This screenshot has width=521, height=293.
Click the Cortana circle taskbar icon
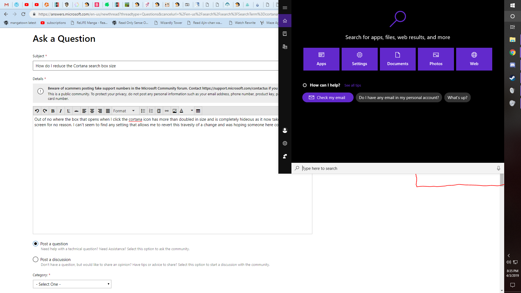(x=513, y=16)
